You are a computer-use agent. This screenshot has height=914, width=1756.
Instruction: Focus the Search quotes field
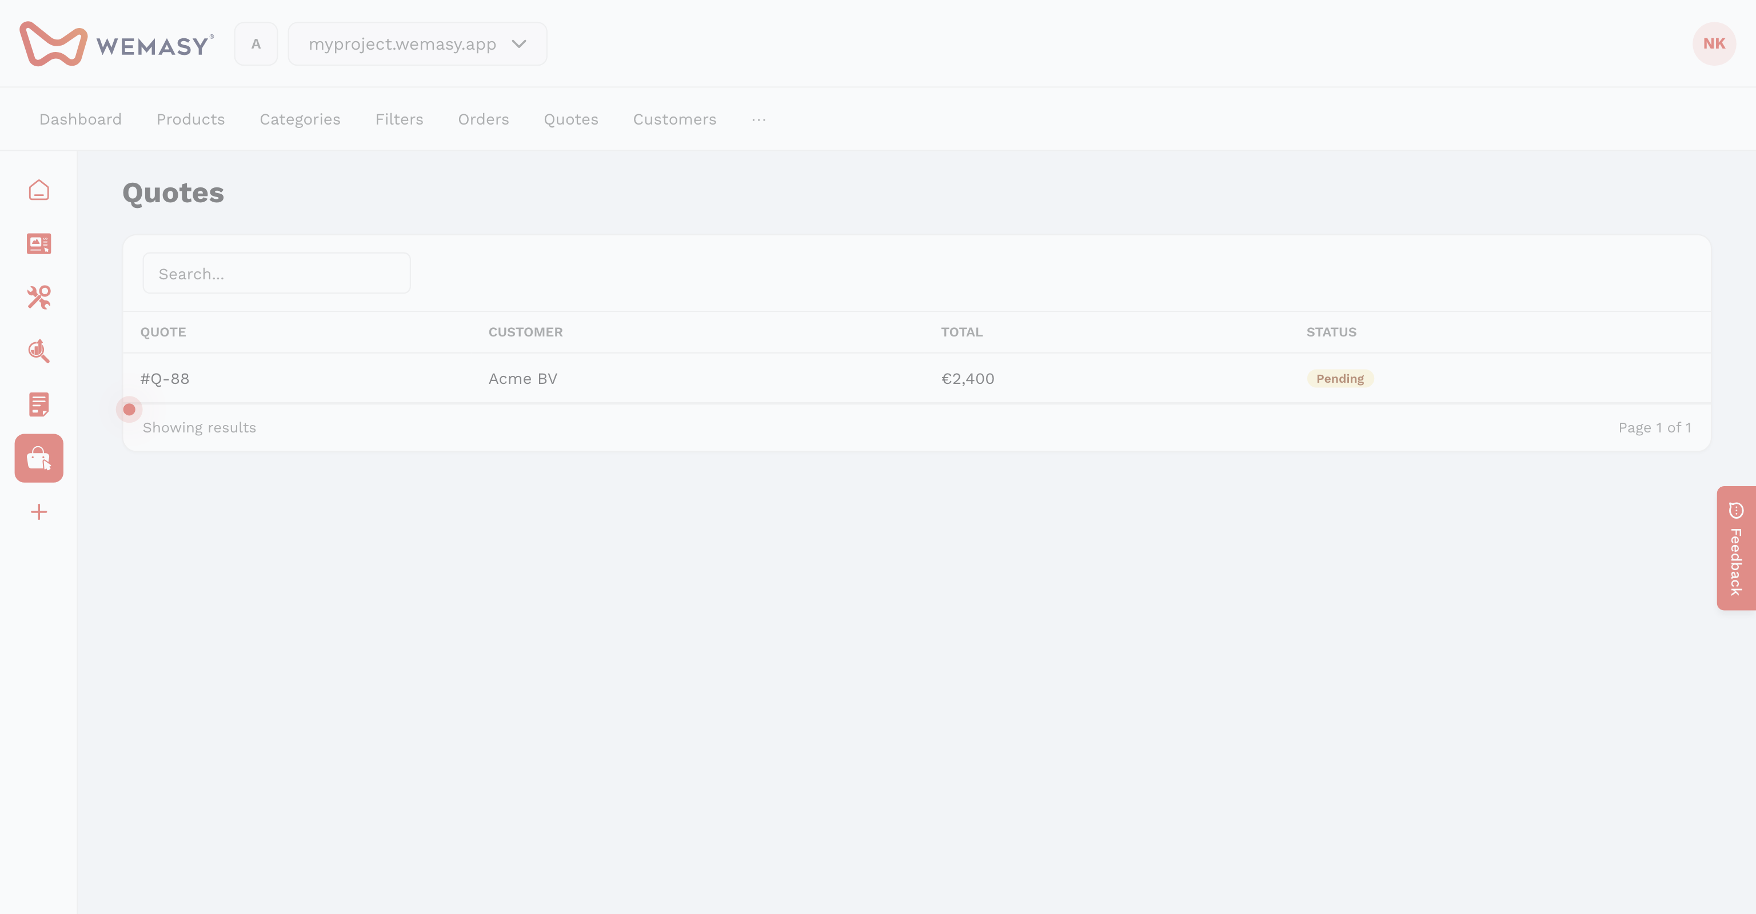tap(277, 273)
